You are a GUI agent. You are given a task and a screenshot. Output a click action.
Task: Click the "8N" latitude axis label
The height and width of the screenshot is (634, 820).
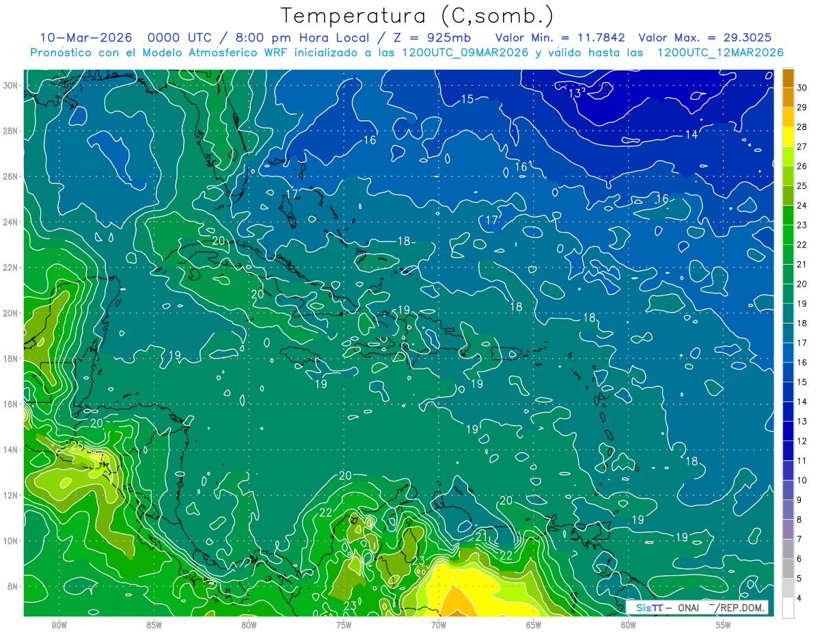click(x=14, y=586)
